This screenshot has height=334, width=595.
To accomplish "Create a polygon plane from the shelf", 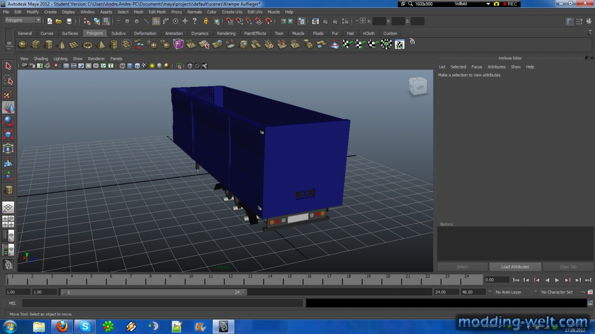I will coord(74,44).
